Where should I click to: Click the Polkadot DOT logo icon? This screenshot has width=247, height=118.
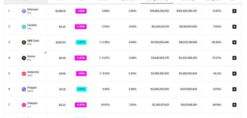[24, 105]
